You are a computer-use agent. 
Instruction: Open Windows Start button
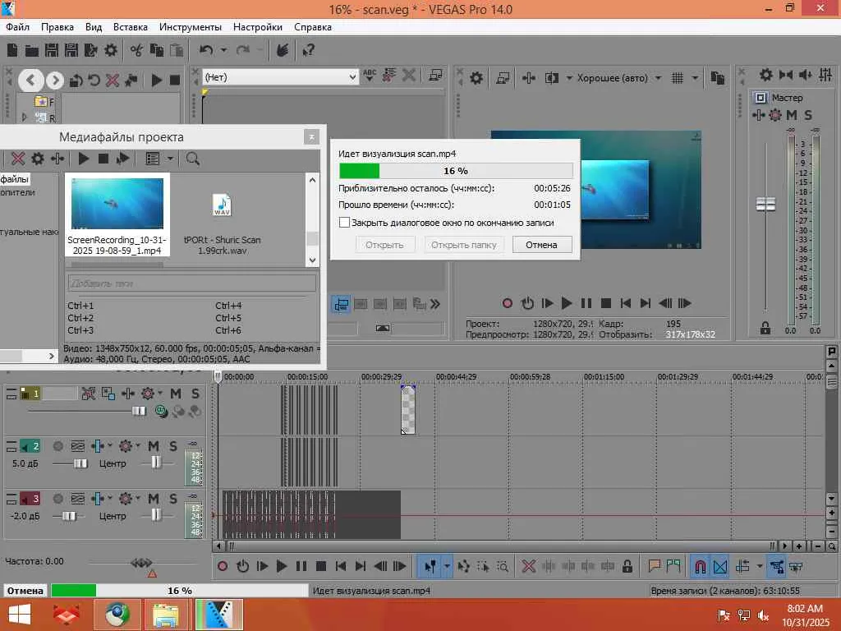20,615
